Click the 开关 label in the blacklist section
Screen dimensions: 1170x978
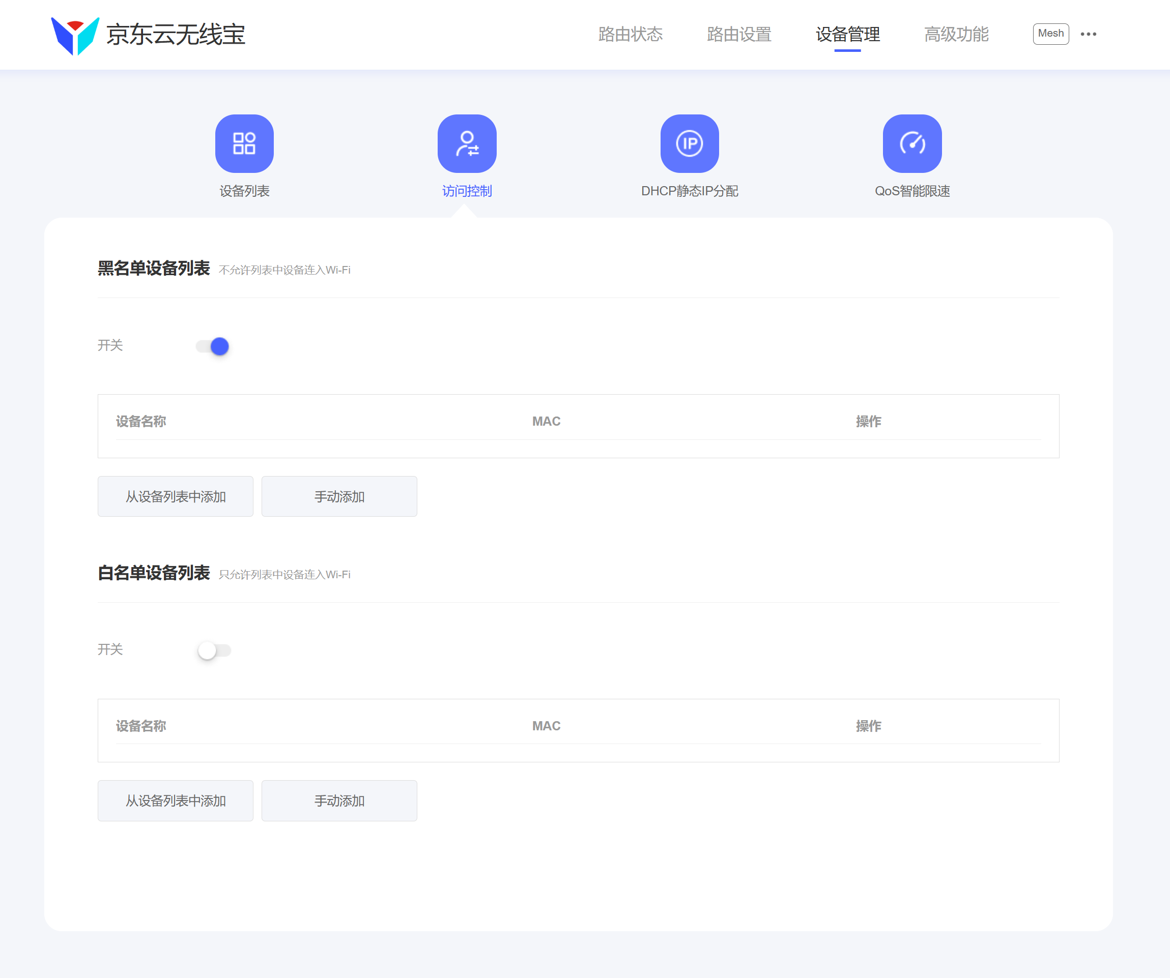(x=110, y=345)
